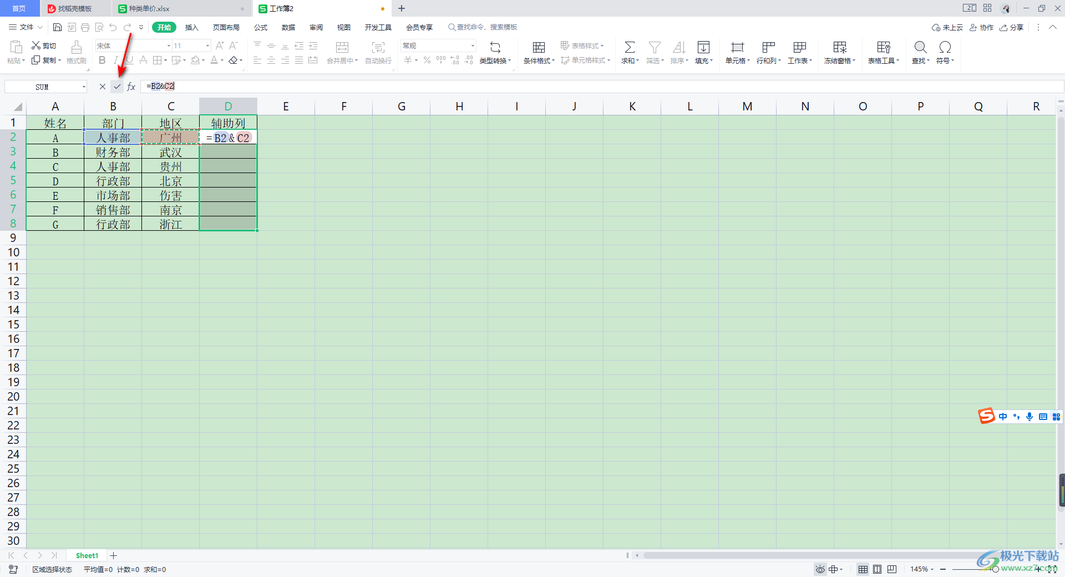
Task: Click the Filter (筛选) icon
Action: (x=655, y=48)
